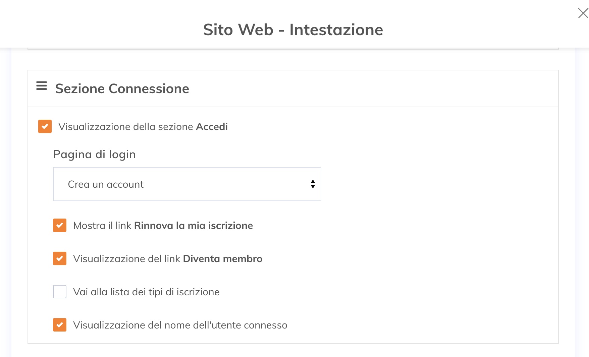Image resolution: width=589 pixels, height=357 pixels.
Task: Enable Vai alla lista dei tipi di iscrizione
Action: 60,292
